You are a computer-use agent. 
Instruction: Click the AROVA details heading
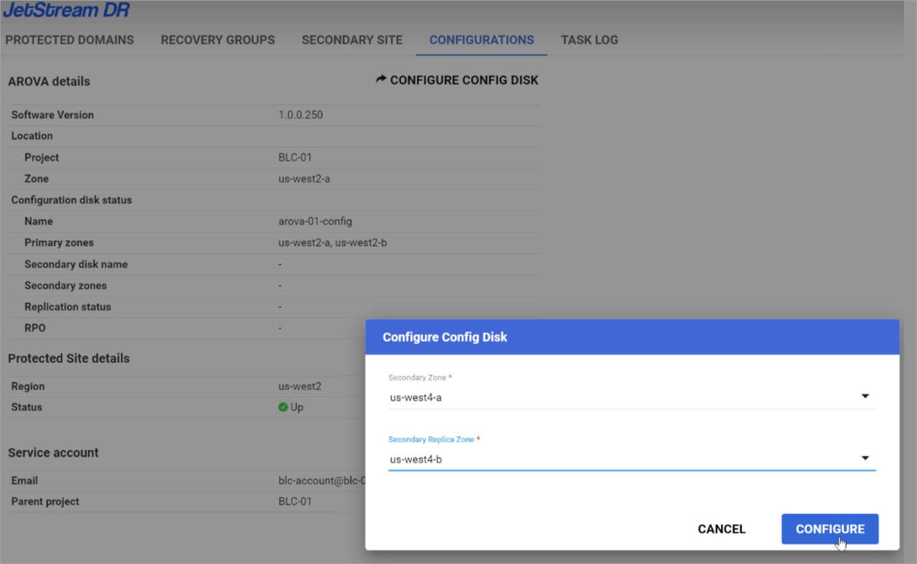[49, 82]
